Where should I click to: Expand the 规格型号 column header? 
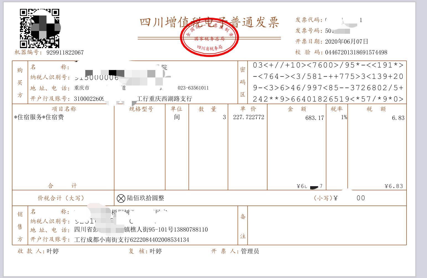coord(141,109)
